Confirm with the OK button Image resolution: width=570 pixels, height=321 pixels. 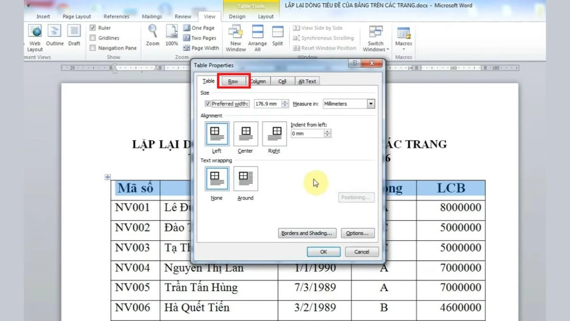pos(323,252)
